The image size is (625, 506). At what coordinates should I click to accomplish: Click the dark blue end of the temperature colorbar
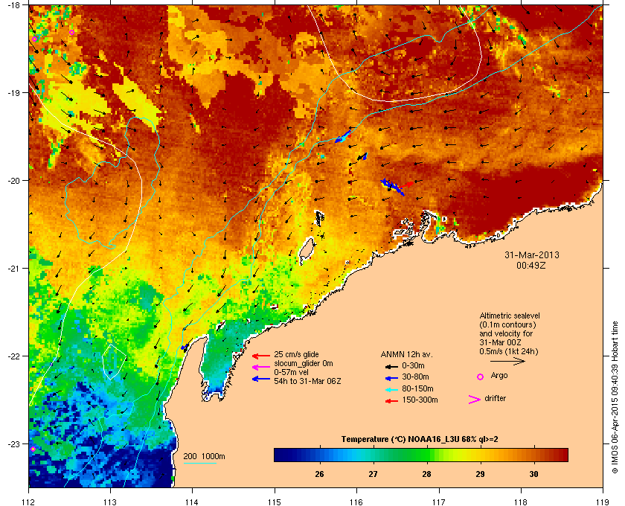coord(281,455)
